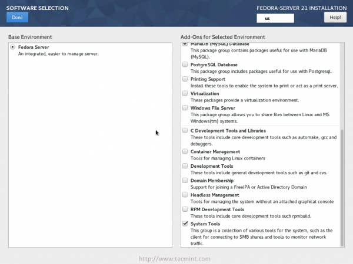
Task: Enable Domain Membership add-on
Action: pyautogui.click(x=185, y=181)
